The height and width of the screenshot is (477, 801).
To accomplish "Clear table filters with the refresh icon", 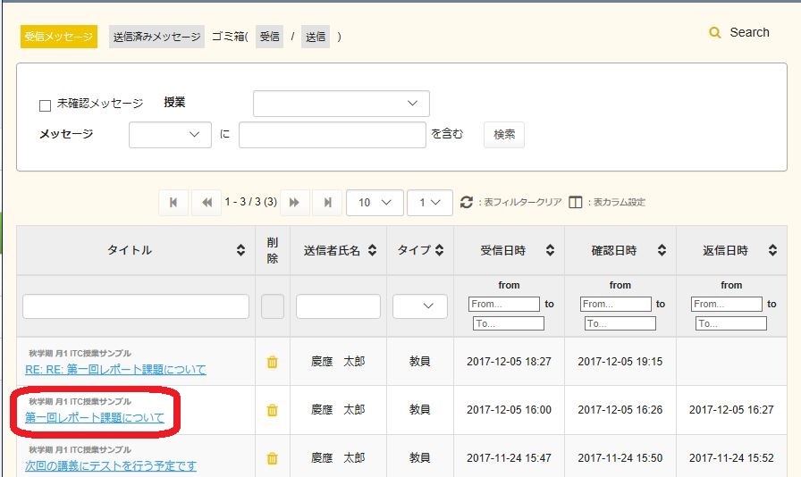I will pos(466,203).
